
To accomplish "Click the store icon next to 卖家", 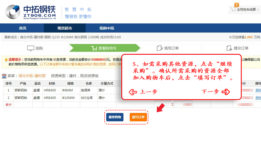I will pyautogui.click(x=4, y=76).
